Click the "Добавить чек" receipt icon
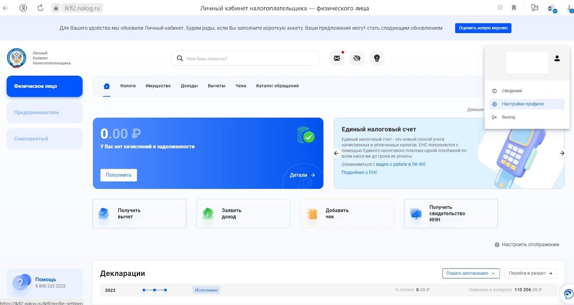 point(311,213)
